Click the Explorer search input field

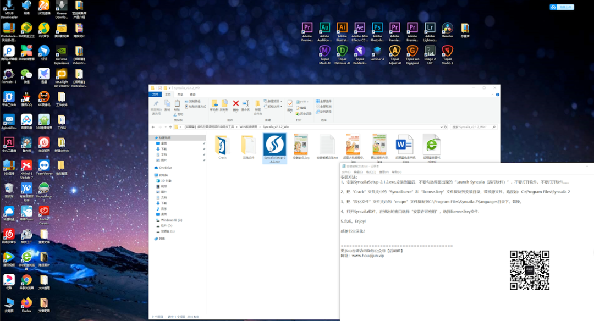point(474,127)
